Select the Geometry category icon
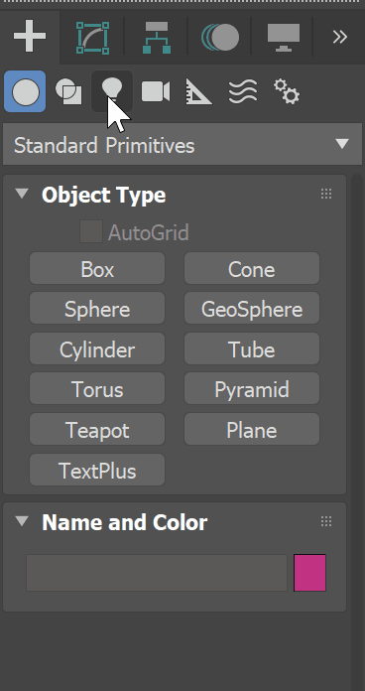 point(25,91)
